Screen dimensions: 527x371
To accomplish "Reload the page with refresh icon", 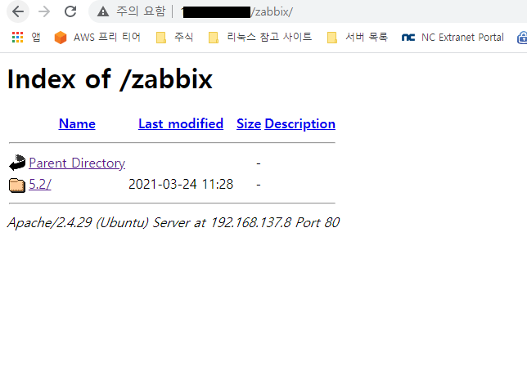I will [70, 11].
